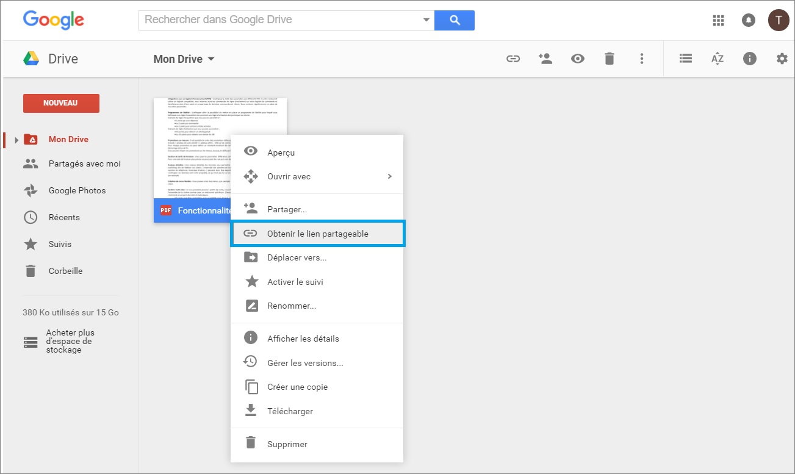The height and width of the screenshot is (474, 795).
Task: Select Renommer... from menu
Action: click(x=317, y=306)
